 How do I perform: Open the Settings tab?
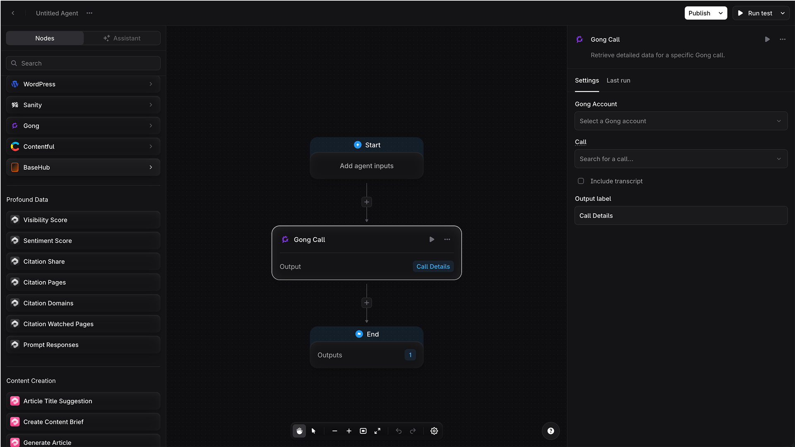pyautogui.click(x=587, y=80)
